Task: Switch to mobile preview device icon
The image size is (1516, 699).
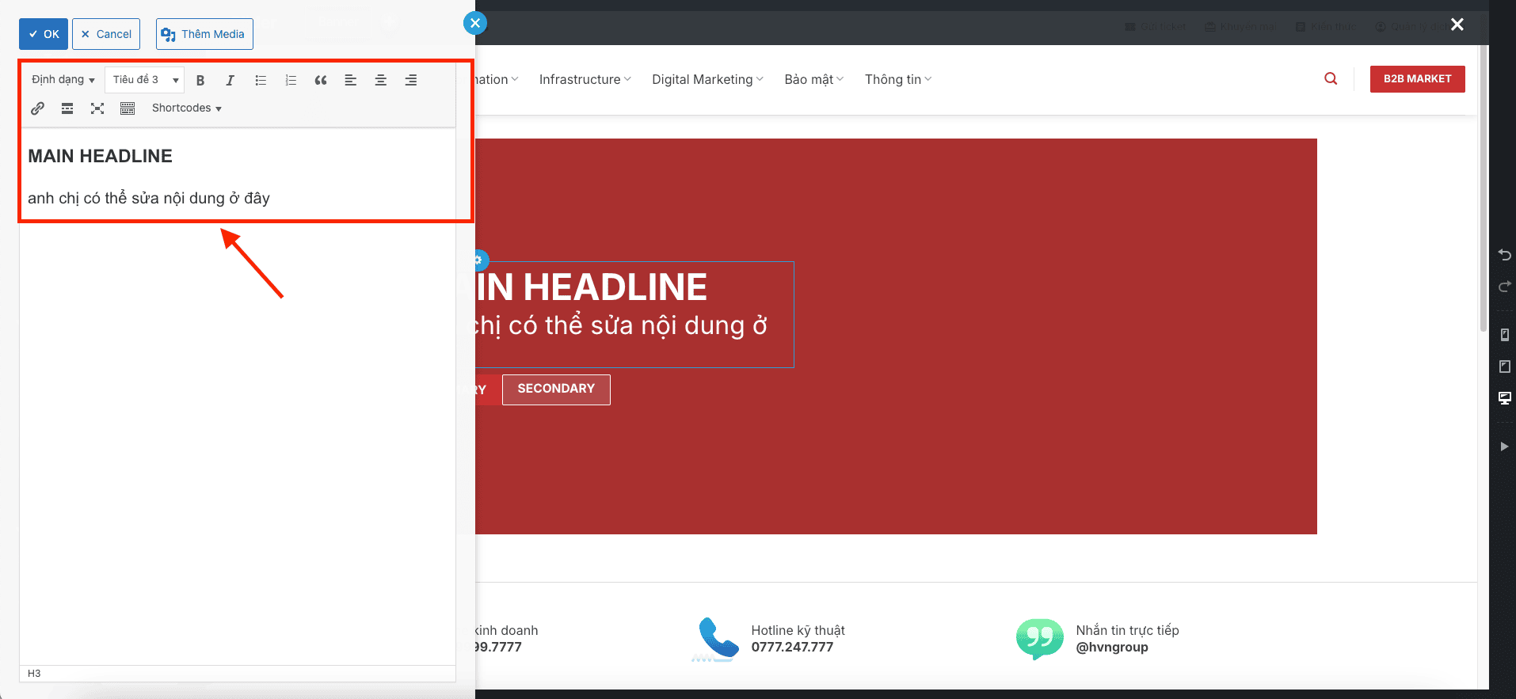Action: pyautogui.click(x=1504, y=335)
